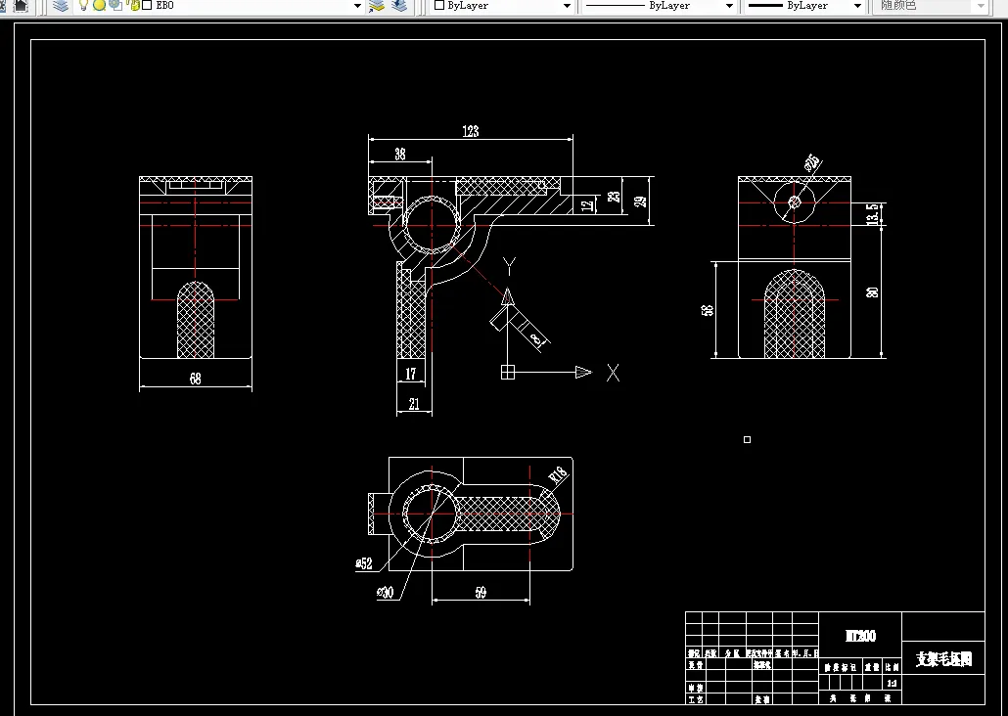
Task: Toggle the layer lock padlock icon
Action: tap(133, 6)
